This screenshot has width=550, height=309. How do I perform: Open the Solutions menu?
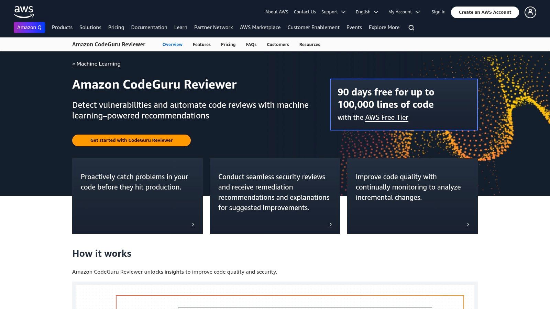pos(90,27)
